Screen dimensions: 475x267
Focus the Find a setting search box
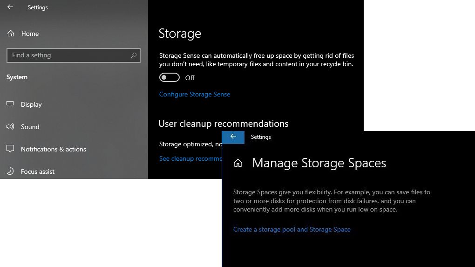pos(73,55)
